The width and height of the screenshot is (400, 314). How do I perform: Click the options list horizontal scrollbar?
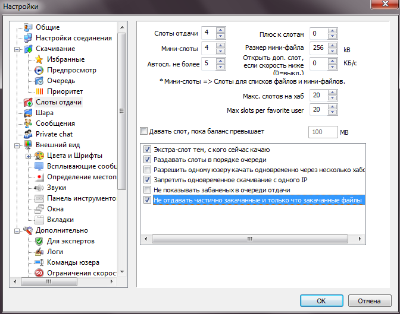250,239
